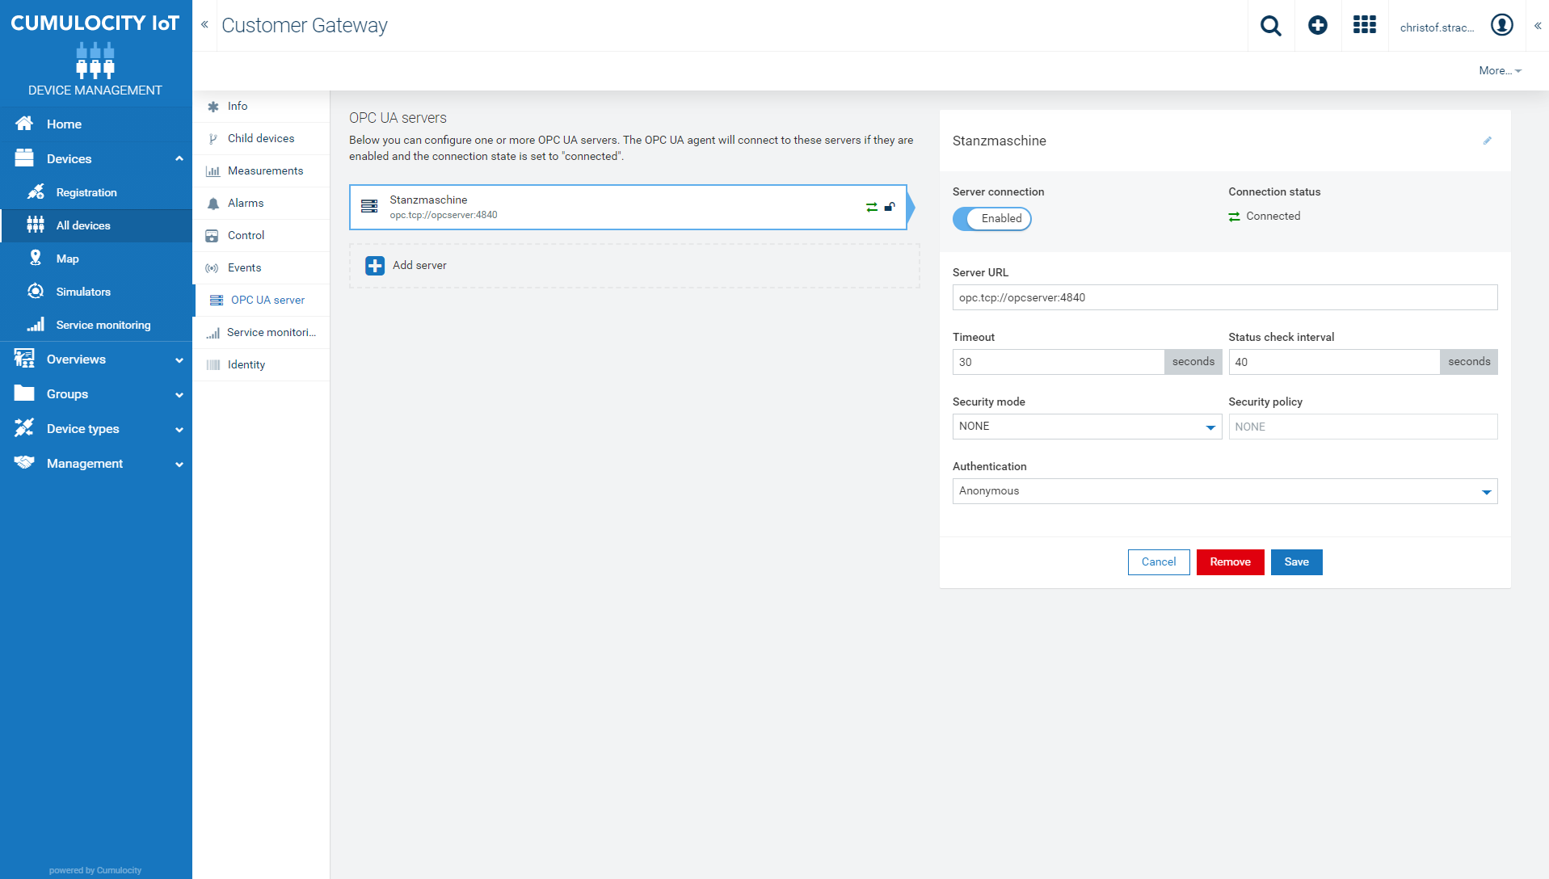Select the Stanzmaschine server entry name

[428, 200]
